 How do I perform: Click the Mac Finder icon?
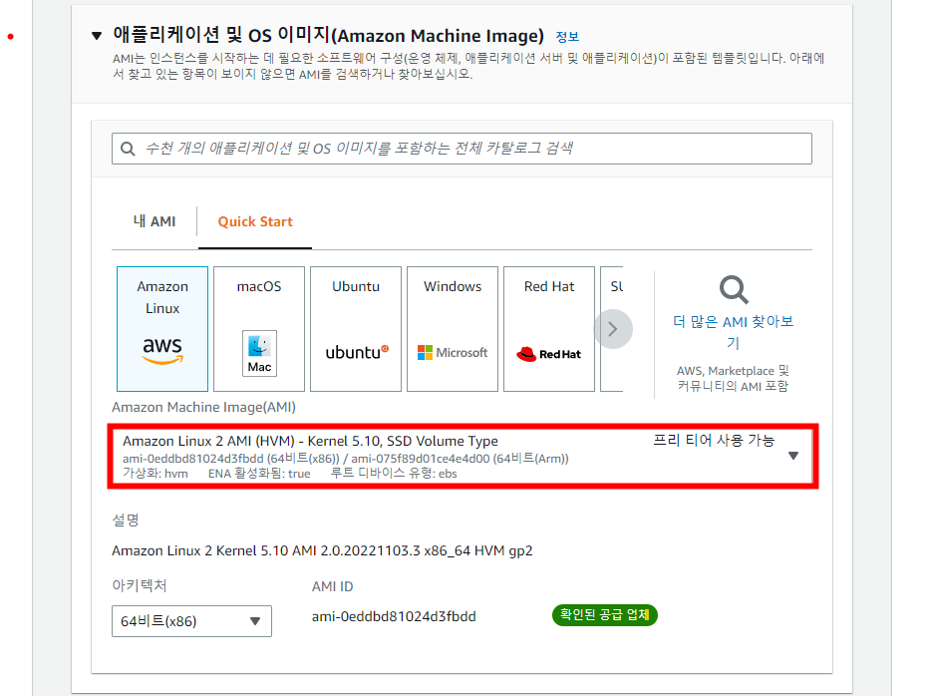[259, 353]
